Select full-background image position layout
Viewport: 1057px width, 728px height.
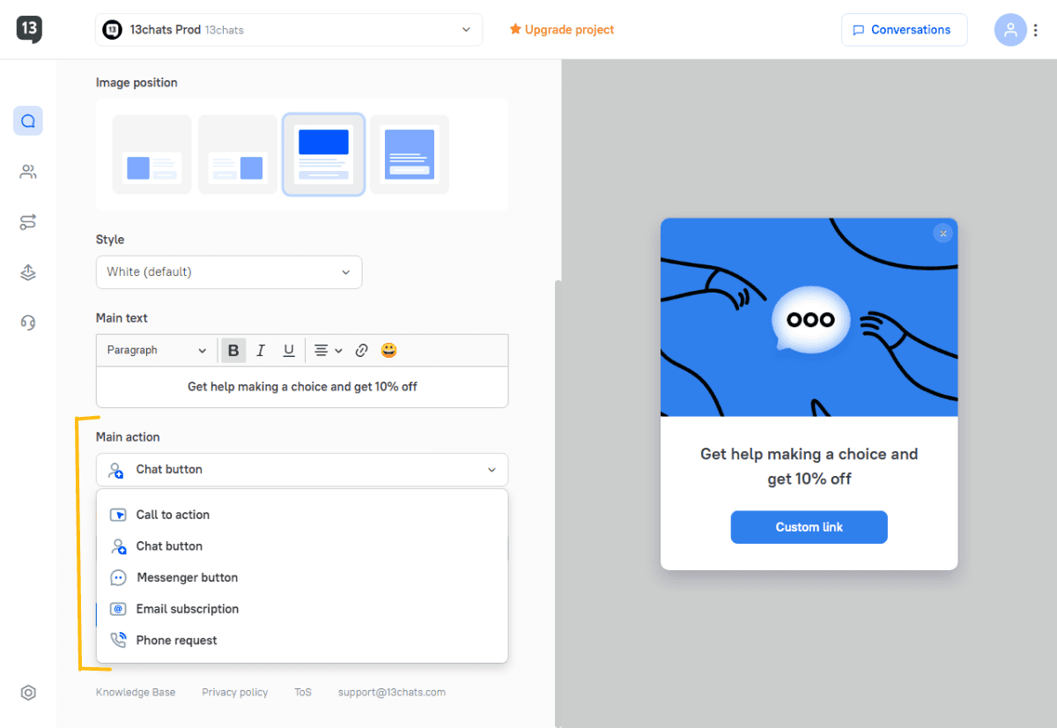[410, 154]
